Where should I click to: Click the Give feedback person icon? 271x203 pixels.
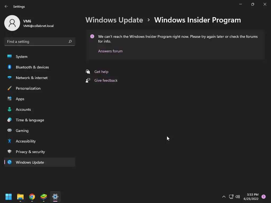tap(88, 80)
